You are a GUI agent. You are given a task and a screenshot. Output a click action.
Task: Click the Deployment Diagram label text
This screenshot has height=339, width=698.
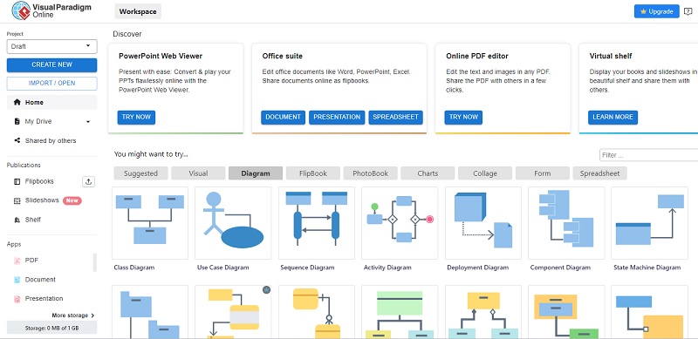(477, 268)
